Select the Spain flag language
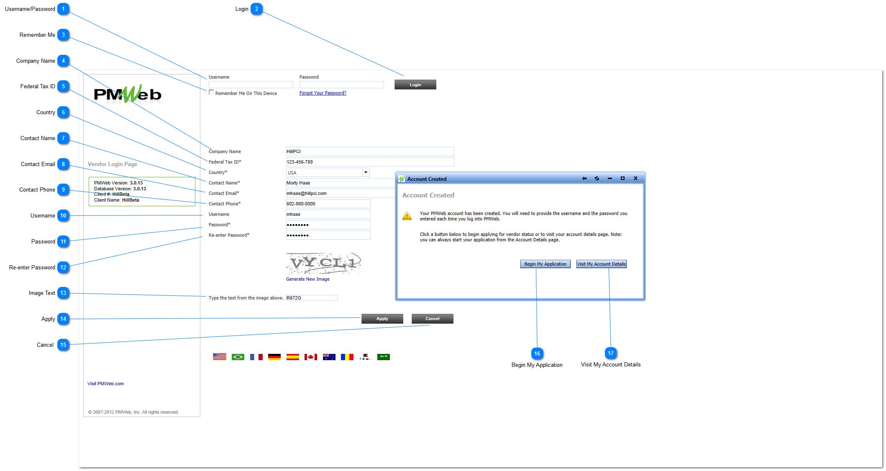This screenshot has height=471, width=886. point(293,357)
